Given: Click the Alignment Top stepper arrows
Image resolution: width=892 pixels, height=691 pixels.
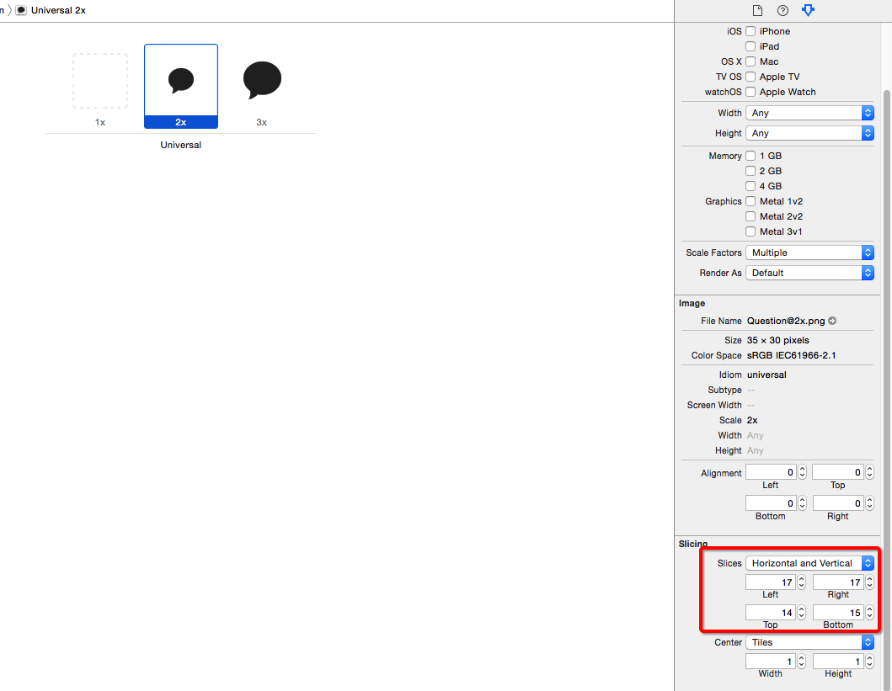Looking at the screenshot, I should (x=870, y=472).
